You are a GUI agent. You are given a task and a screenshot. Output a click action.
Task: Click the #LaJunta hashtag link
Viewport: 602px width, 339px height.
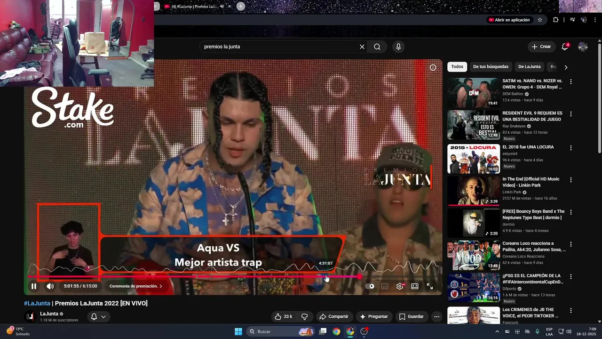pos(37,303)
